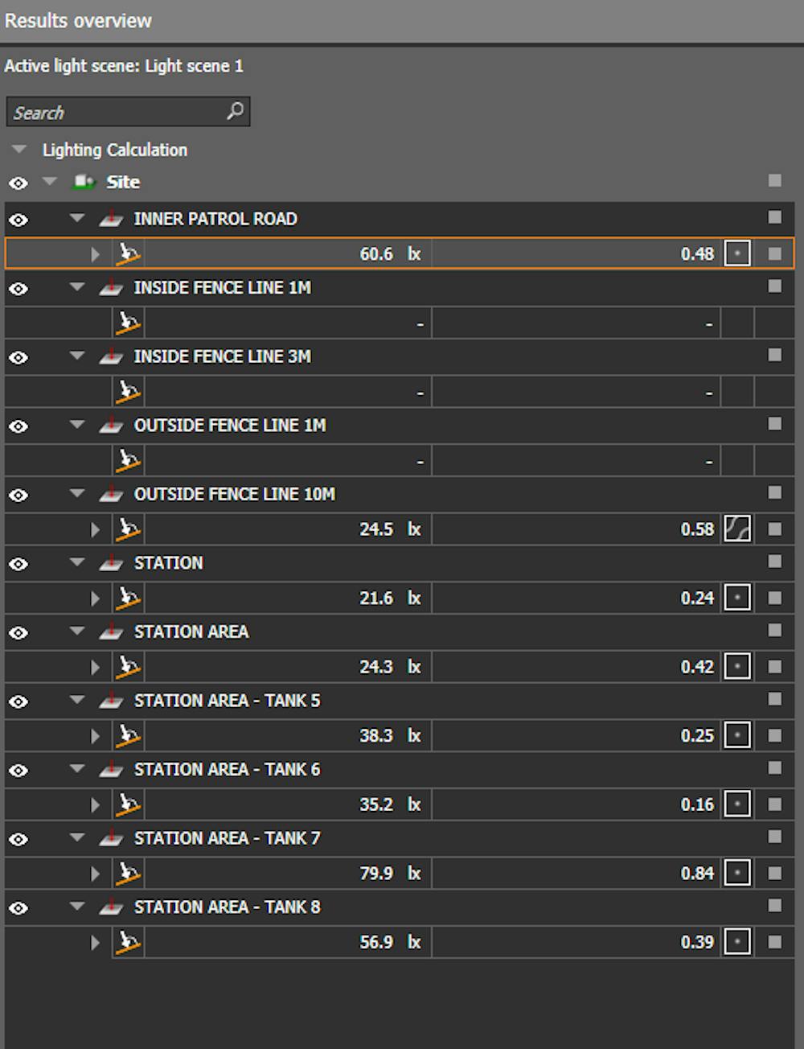Toggle visibility of the STATION AREA surface
The image size is (804, 1049).
(18, 632)
